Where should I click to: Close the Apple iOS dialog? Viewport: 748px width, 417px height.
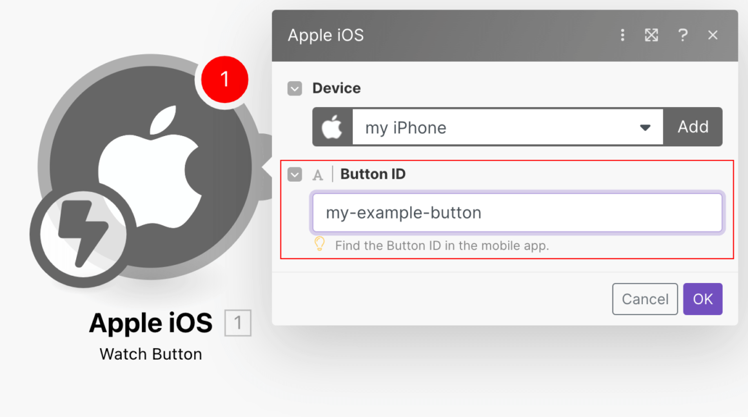713,35
